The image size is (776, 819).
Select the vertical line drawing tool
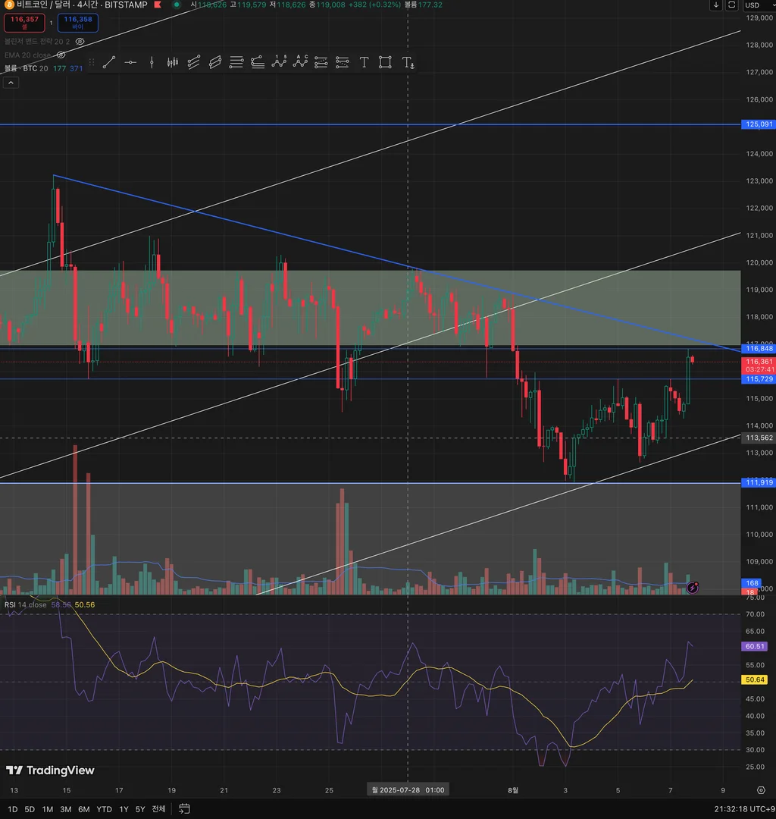(x=152, y=63)
